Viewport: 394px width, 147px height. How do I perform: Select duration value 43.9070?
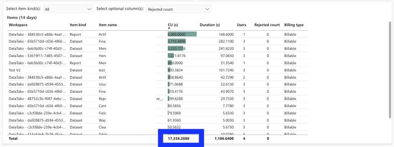click(227, 91)
